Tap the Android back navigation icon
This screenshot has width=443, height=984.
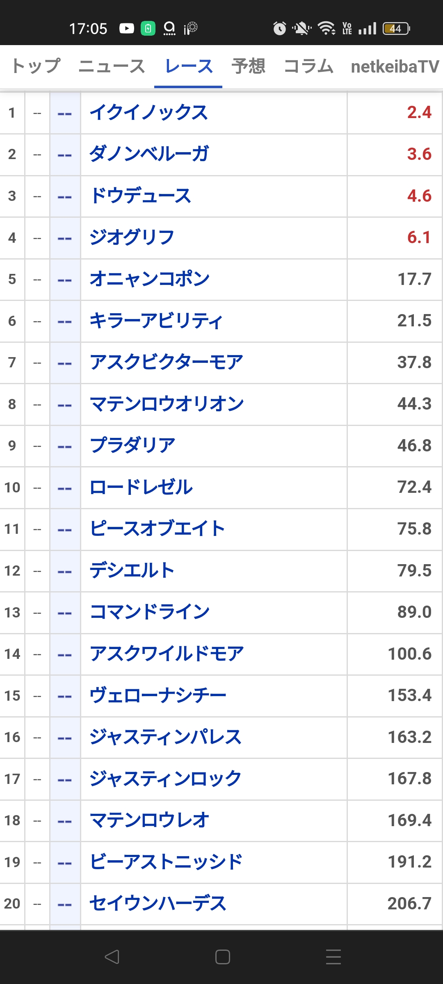click(x=112, y=957)
